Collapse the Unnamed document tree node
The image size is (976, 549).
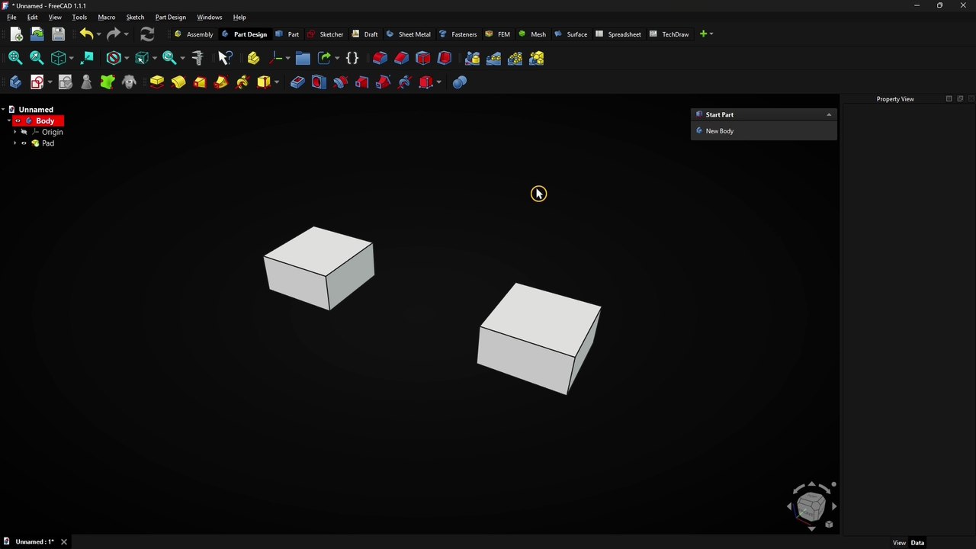coord(3,110)
